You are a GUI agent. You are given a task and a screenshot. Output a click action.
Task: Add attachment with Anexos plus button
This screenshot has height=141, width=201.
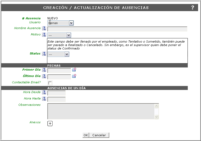50,123
